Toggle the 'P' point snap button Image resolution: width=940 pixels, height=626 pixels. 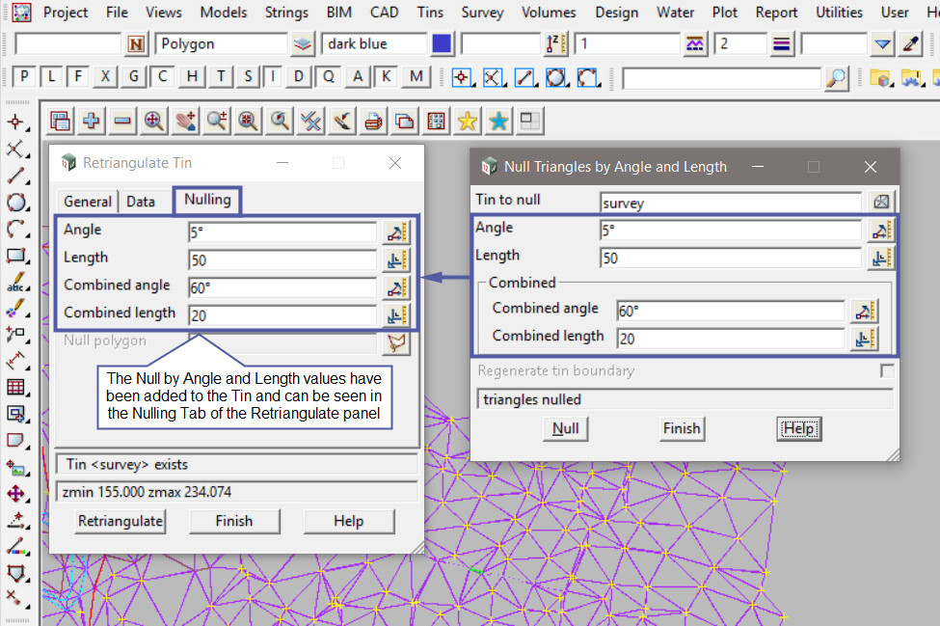pos(23,77)
